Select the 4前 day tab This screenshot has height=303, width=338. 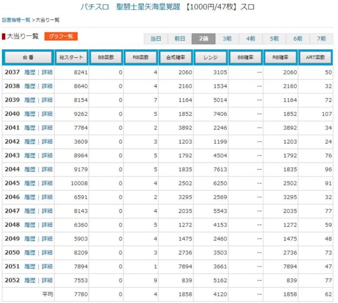pyautogui.click(x=251, y=39)
